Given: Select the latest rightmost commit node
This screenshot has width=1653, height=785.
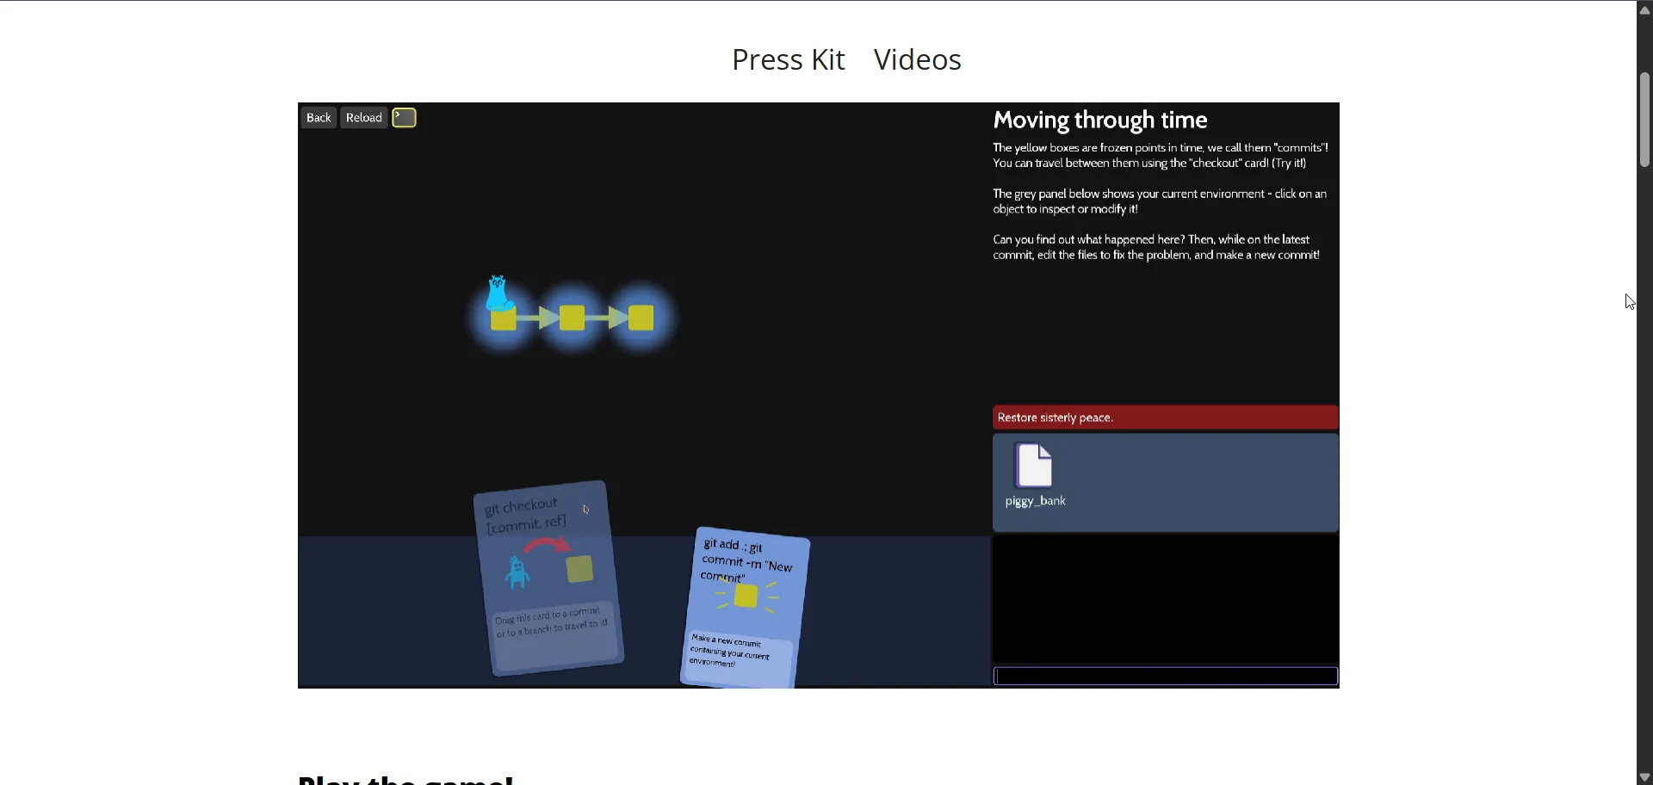Looking at the screenshot, I should pos(640,318).
